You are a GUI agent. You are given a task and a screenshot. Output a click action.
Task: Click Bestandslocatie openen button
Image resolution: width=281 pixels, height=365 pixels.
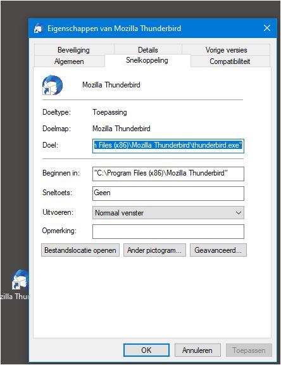pos(80,250)
